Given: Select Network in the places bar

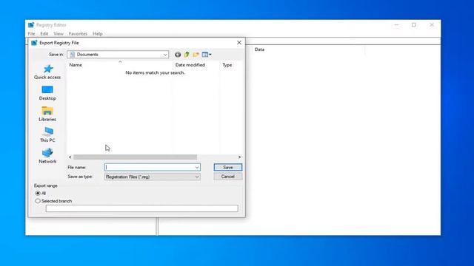Looking at the screenshot, I should pyautogui.click(x=47, y=156).
